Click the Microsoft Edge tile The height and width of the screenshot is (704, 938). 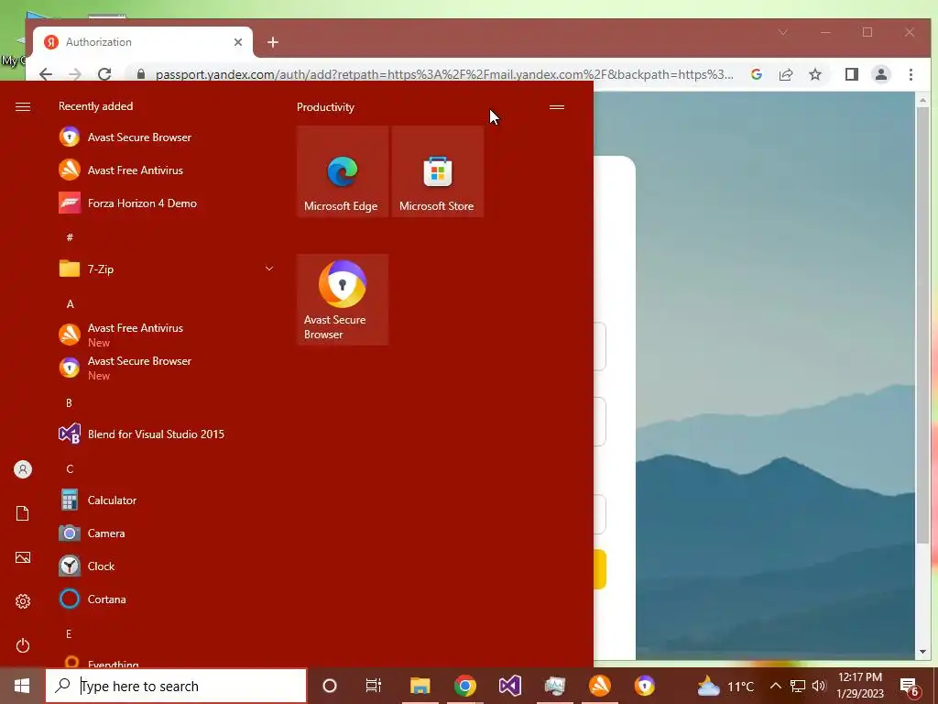click(x=343, y=171)
